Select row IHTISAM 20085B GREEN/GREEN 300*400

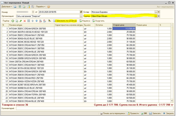86,58
